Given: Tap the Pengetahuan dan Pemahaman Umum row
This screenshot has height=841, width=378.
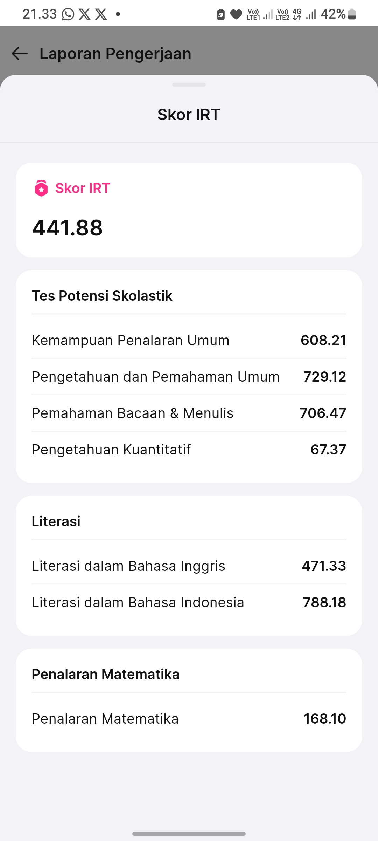Looking at the screenshot, I should (189, 377).
